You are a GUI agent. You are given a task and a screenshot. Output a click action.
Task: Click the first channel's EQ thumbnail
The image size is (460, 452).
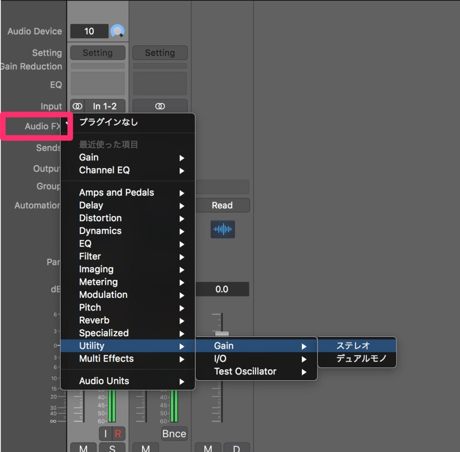click(x=97, y=84)
